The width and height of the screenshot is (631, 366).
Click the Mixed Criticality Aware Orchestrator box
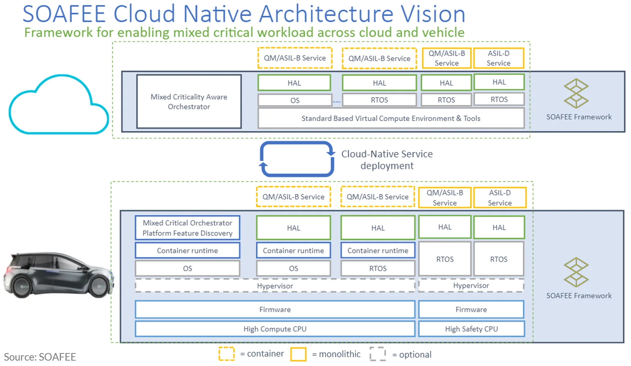click(x=189, y=102)
